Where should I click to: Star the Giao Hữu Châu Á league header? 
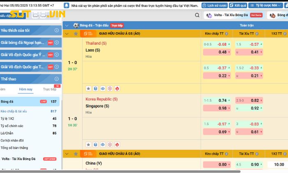click(x=75, y=33)
